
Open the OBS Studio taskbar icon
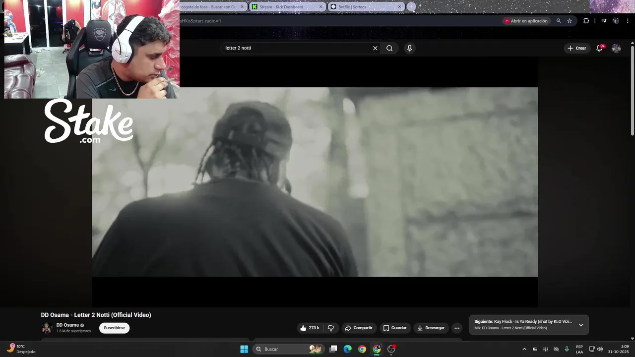coord(391,349)
